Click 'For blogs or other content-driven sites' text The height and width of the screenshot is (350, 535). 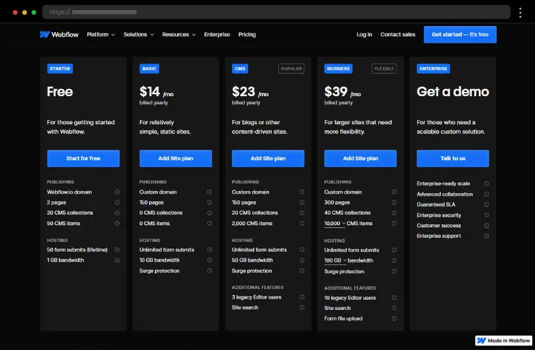(x=259, y=127)
